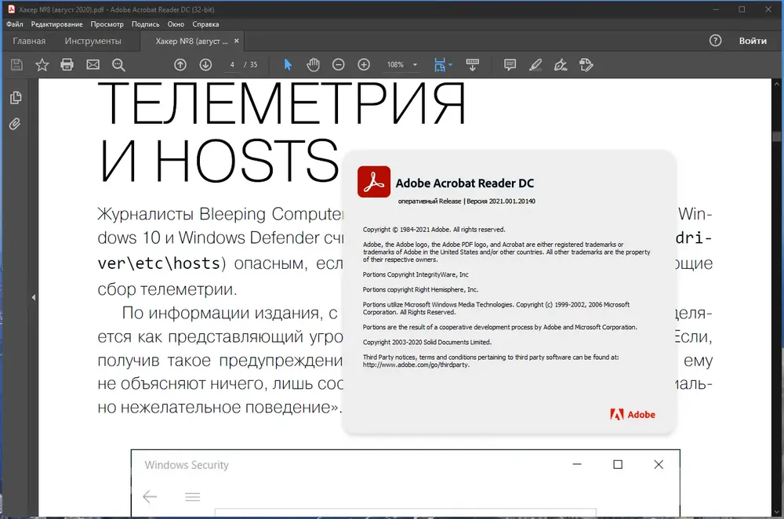Activate the Selection arrow tool

click(288, 64)
